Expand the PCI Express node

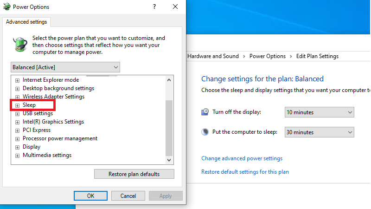(17, 131)
